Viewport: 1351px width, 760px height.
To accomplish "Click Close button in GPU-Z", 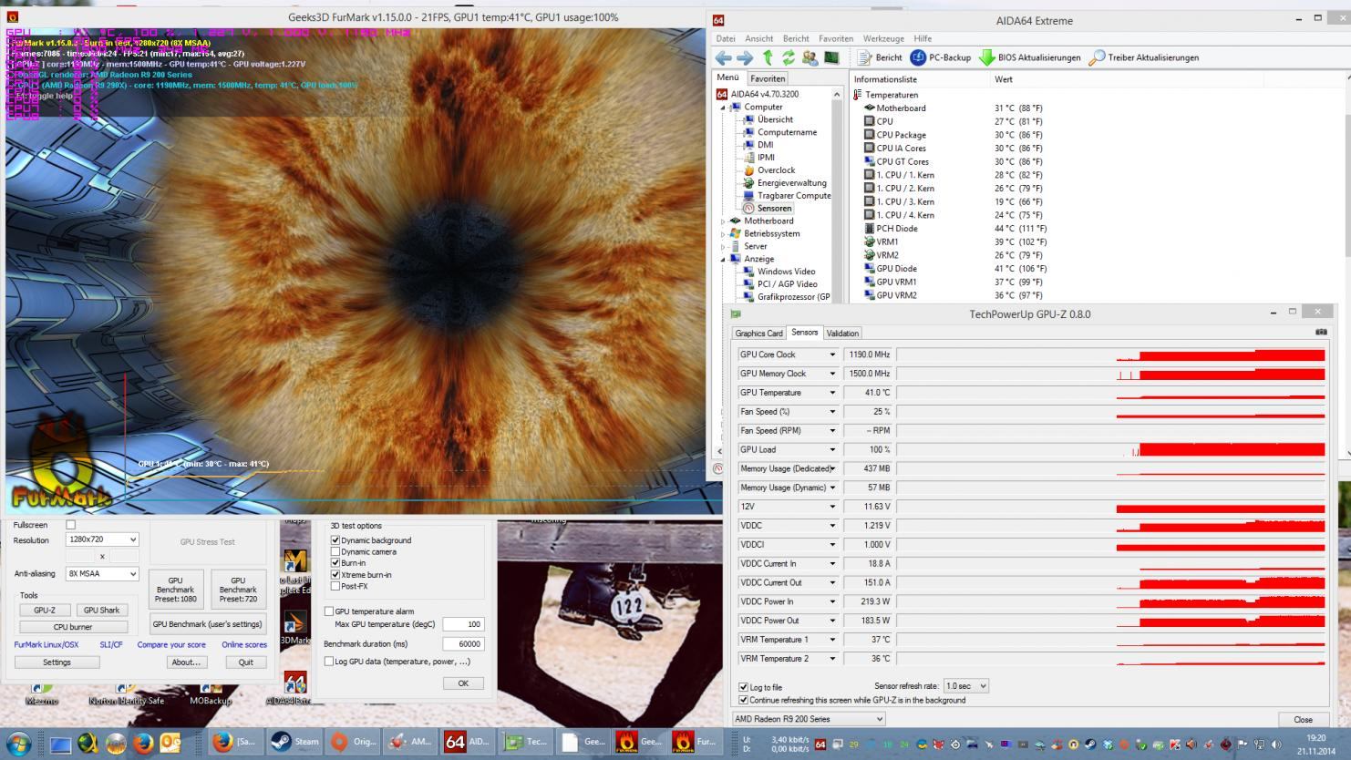I will [x=1303, y=719].
